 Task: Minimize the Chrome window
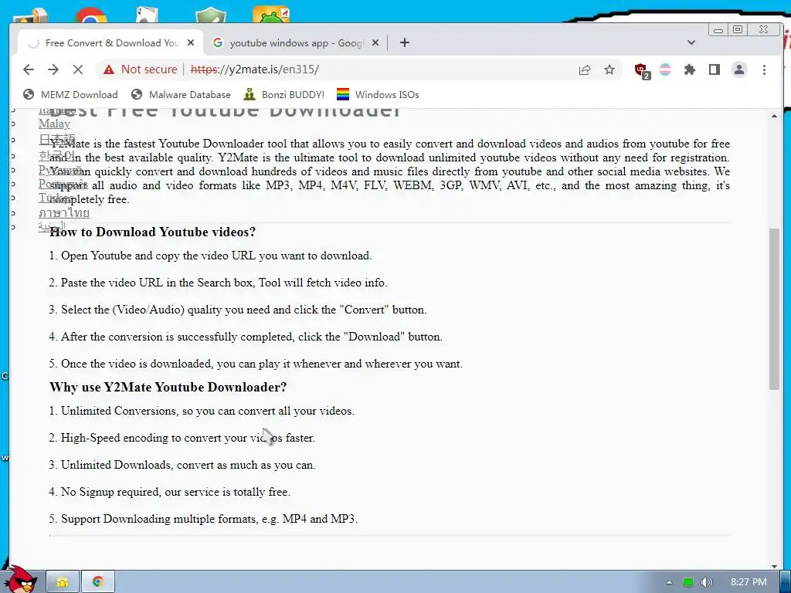[718, 30]
